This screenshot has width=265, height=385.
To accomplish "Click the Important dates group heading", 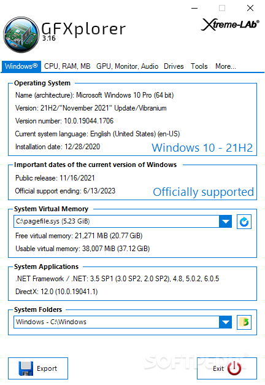I will (x=95, y=165).
